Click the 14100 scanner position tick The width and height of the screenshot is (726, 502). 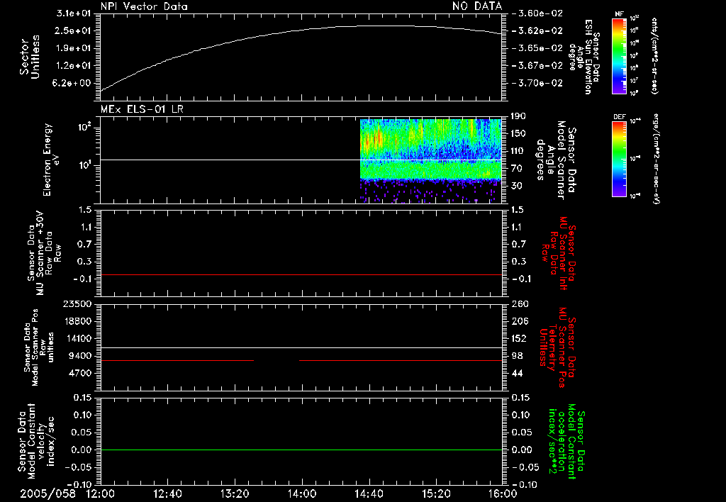77,338
